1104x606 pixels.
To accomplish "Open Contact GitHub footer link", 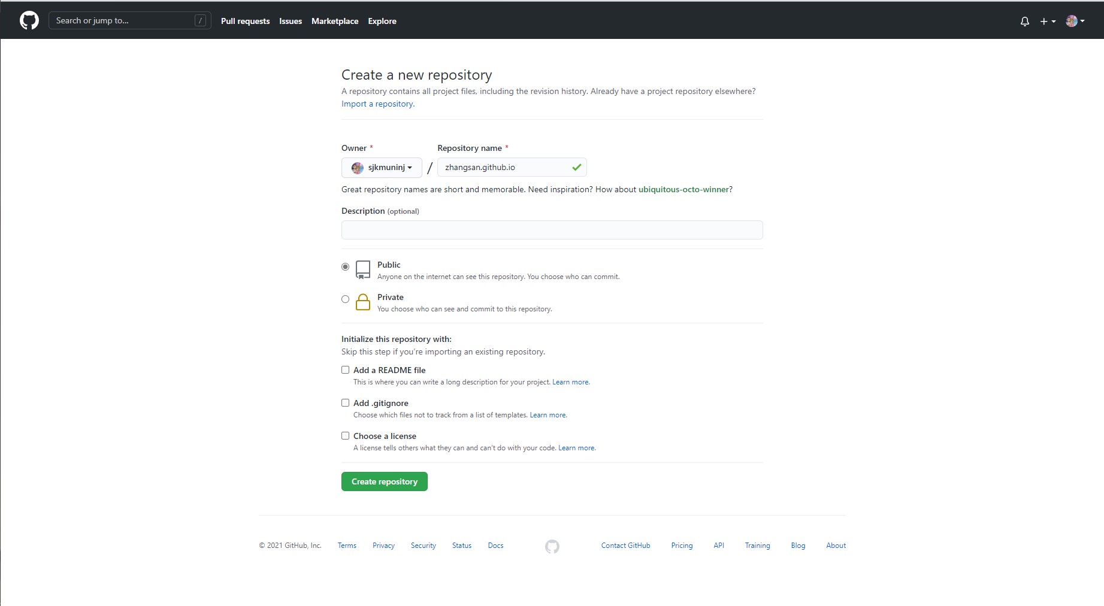I will (x=625, y=546).
